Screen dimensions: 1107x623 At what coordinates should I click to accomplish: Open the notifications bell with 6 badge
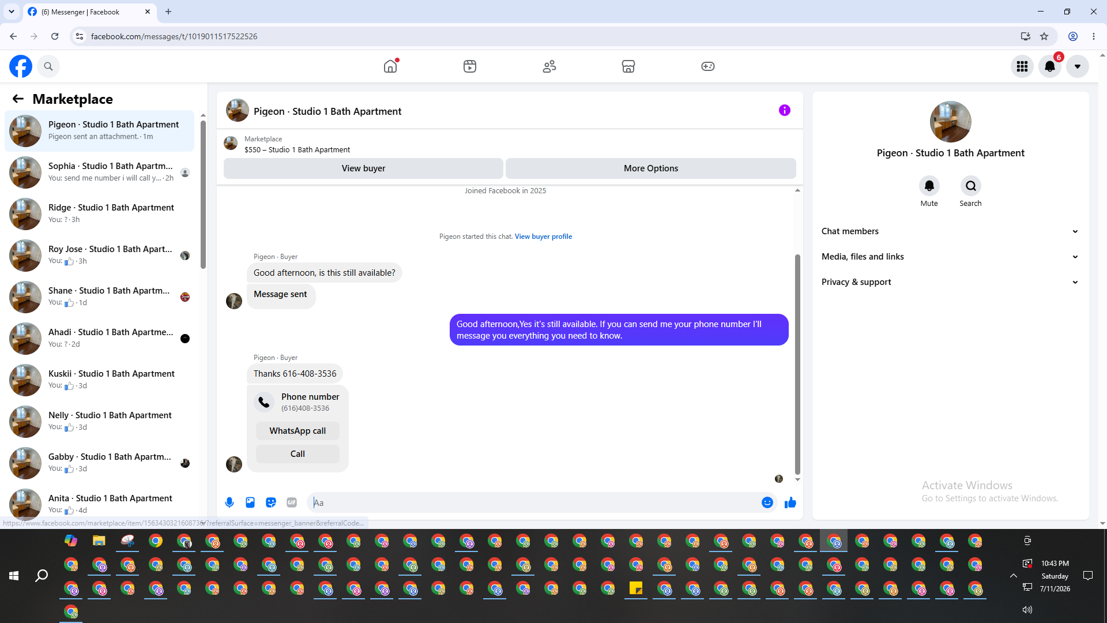click(x=1050, y=66)
